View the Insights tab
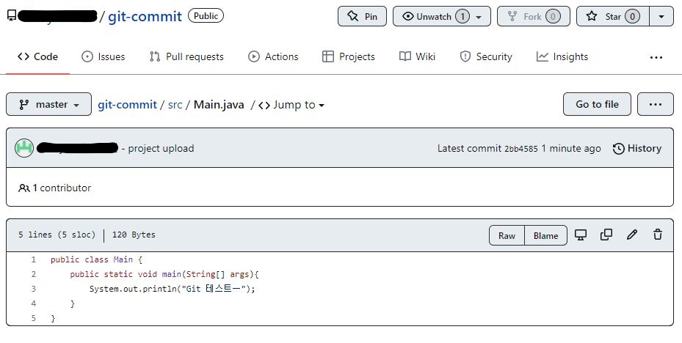The image size is (682, 343). 562,57
